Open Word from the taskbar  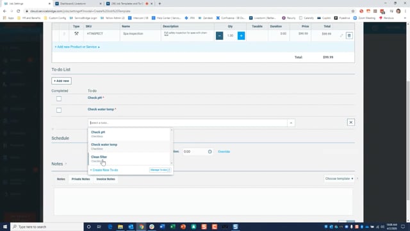pos(162,227)
